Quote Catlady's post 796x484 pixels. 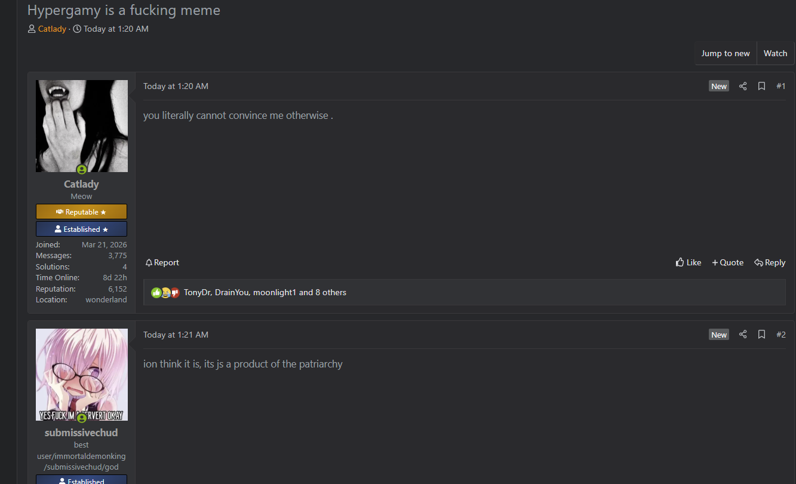[x=727, y=262]
